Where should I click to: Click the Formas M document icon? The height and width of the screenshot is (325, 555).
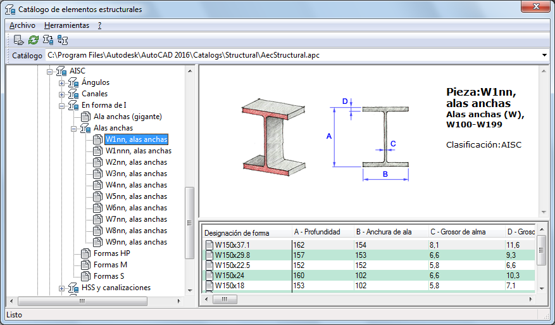tap(85, 265)
